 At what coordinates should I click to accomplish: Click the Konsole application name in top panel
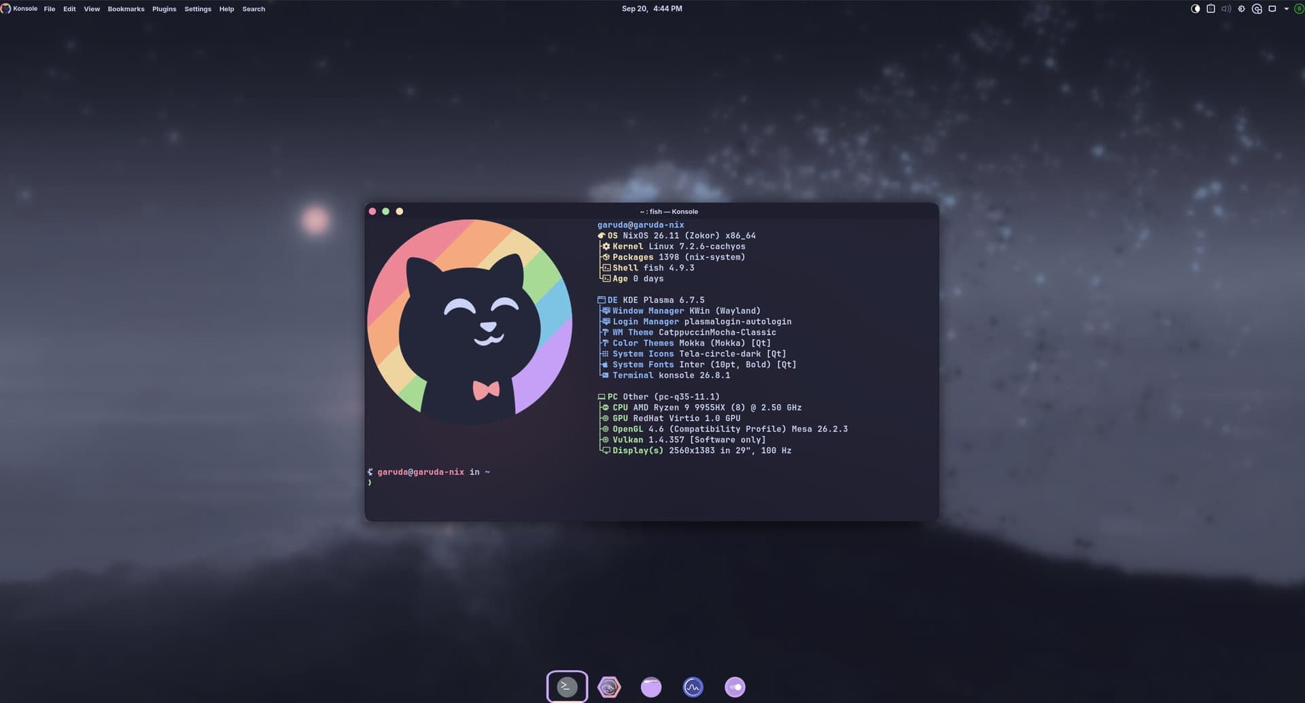(25, 9)
